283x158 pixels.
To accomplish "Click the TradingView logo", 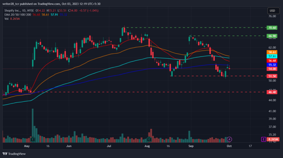I will [x=14, y=154].
